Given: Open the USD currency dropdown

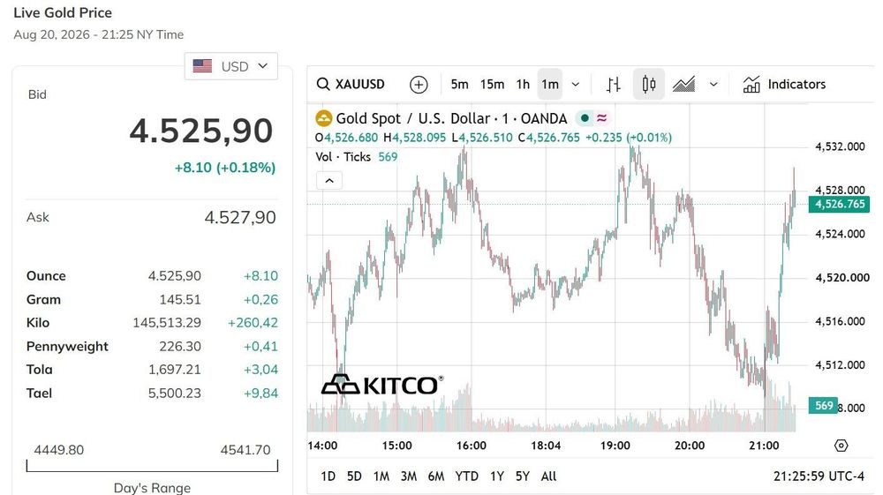Looking at the screenshot, I should coord(230,66).
